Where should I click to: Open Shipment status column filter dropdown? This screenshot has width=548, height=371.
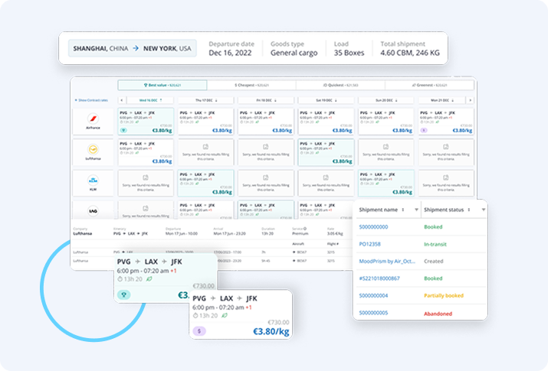coord(483,210)
